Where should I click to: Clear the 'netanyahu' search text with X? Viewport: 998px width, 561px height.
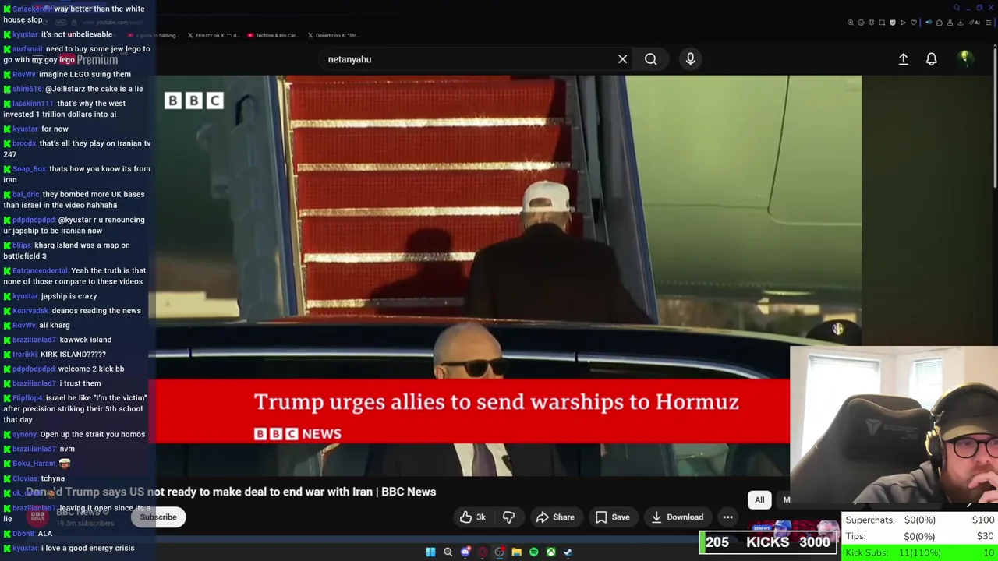[622, 59]
